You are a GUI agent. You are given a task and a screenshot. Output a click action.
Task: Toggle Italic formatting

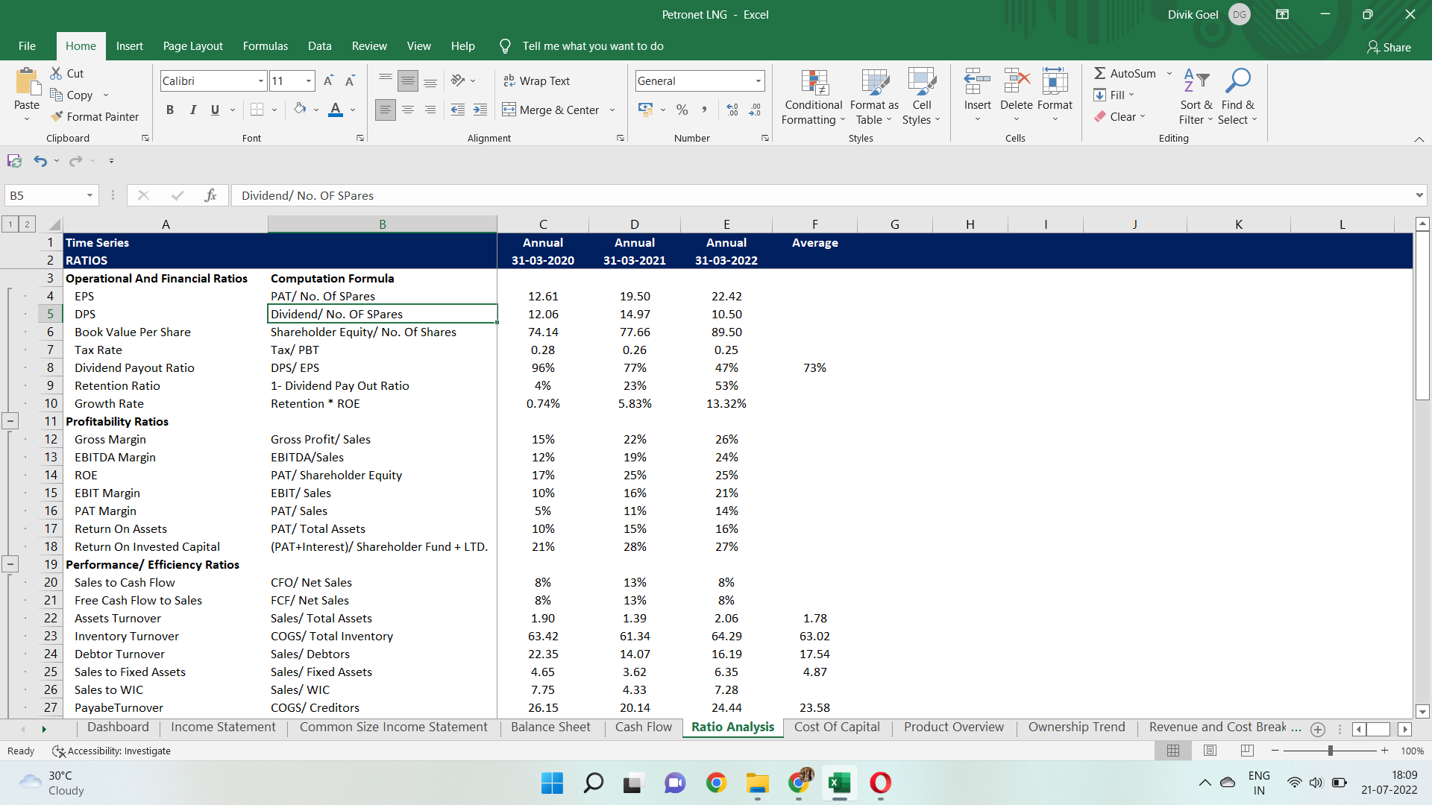[x=192, y=110]
